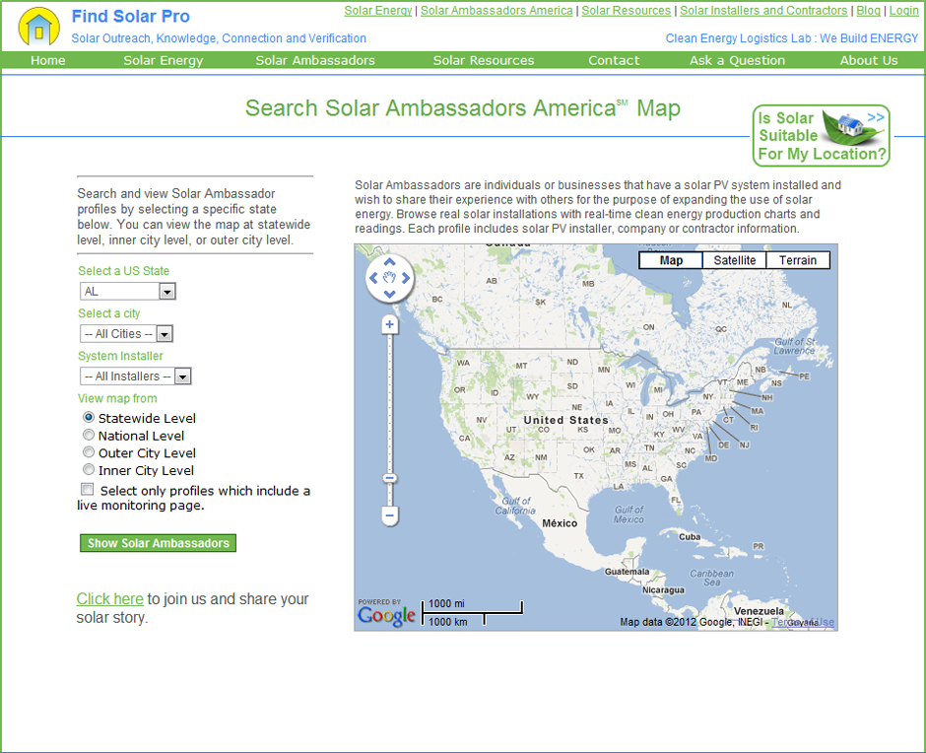
Task: Open Solar Ambassadors America header link
Action: pos(496,11)
